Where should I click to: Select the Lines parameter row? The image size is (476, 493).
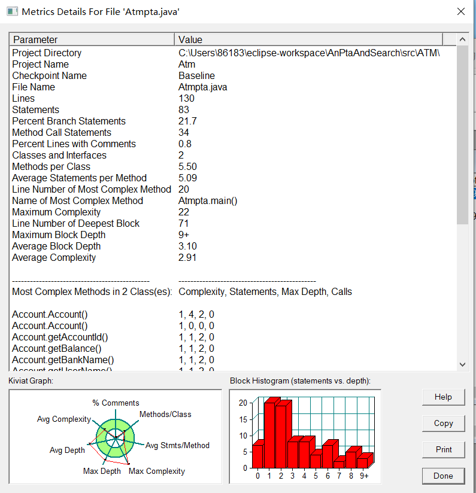pyautogui.click(x=233, y=98)
